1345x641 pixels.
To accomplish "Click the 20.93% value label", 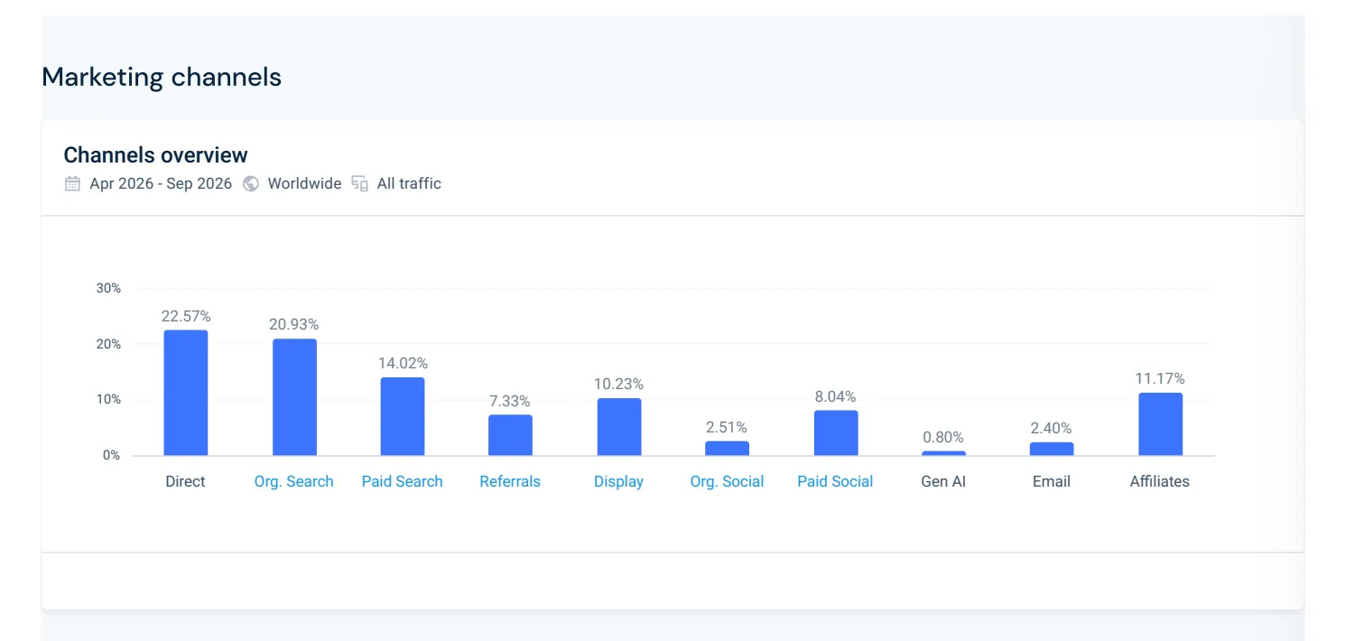I will click(x=294, y=324).
